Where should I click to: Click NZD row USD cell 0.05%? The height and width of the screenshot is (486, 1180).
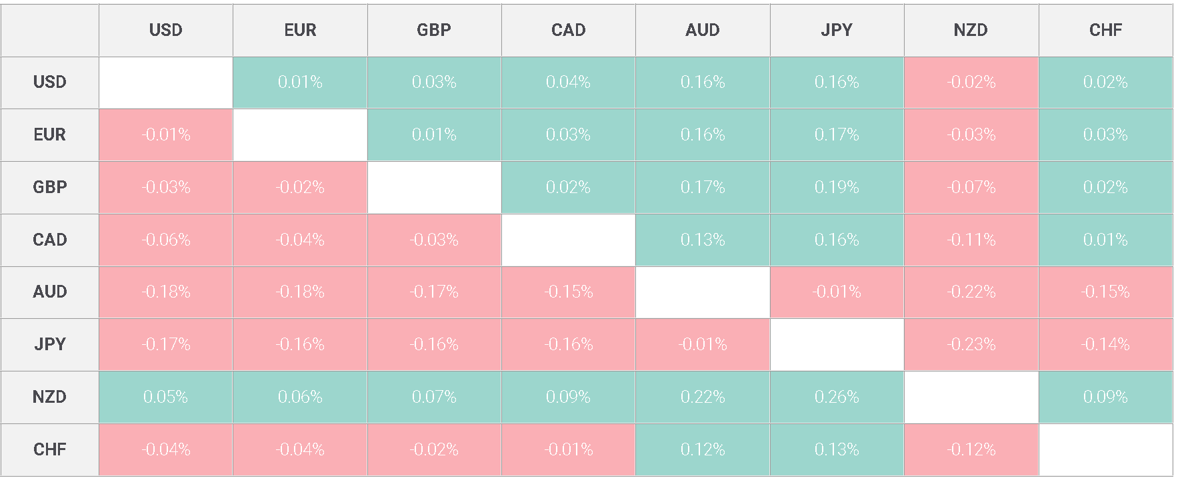coord(165,397)
